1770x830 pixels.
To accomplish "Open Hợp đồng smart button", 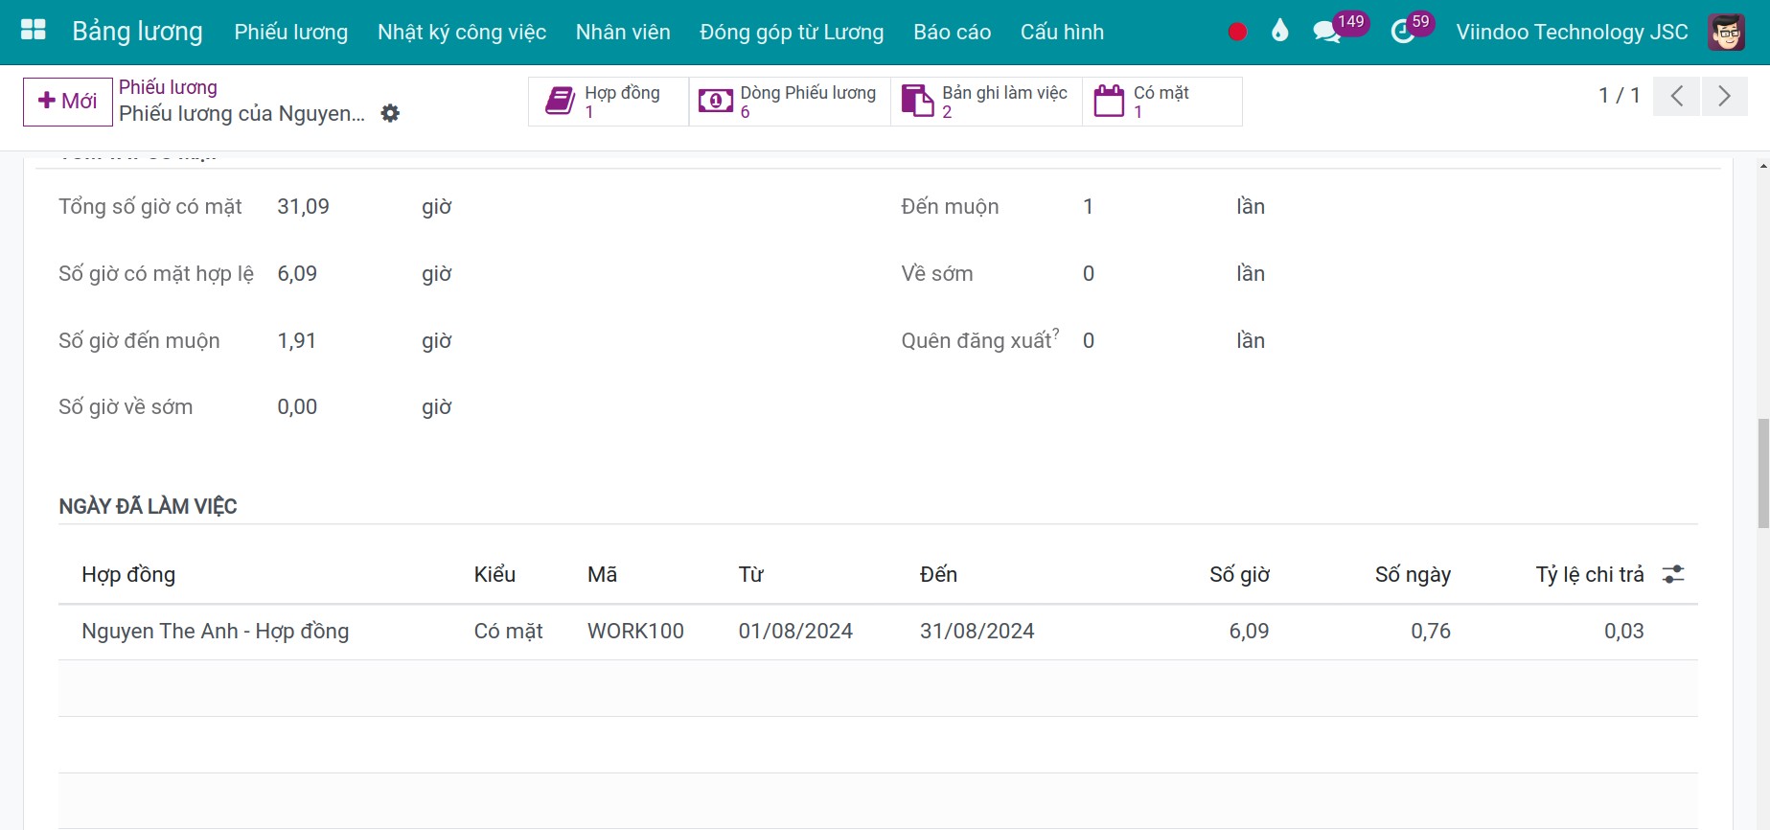I will (x=609, y=102).
